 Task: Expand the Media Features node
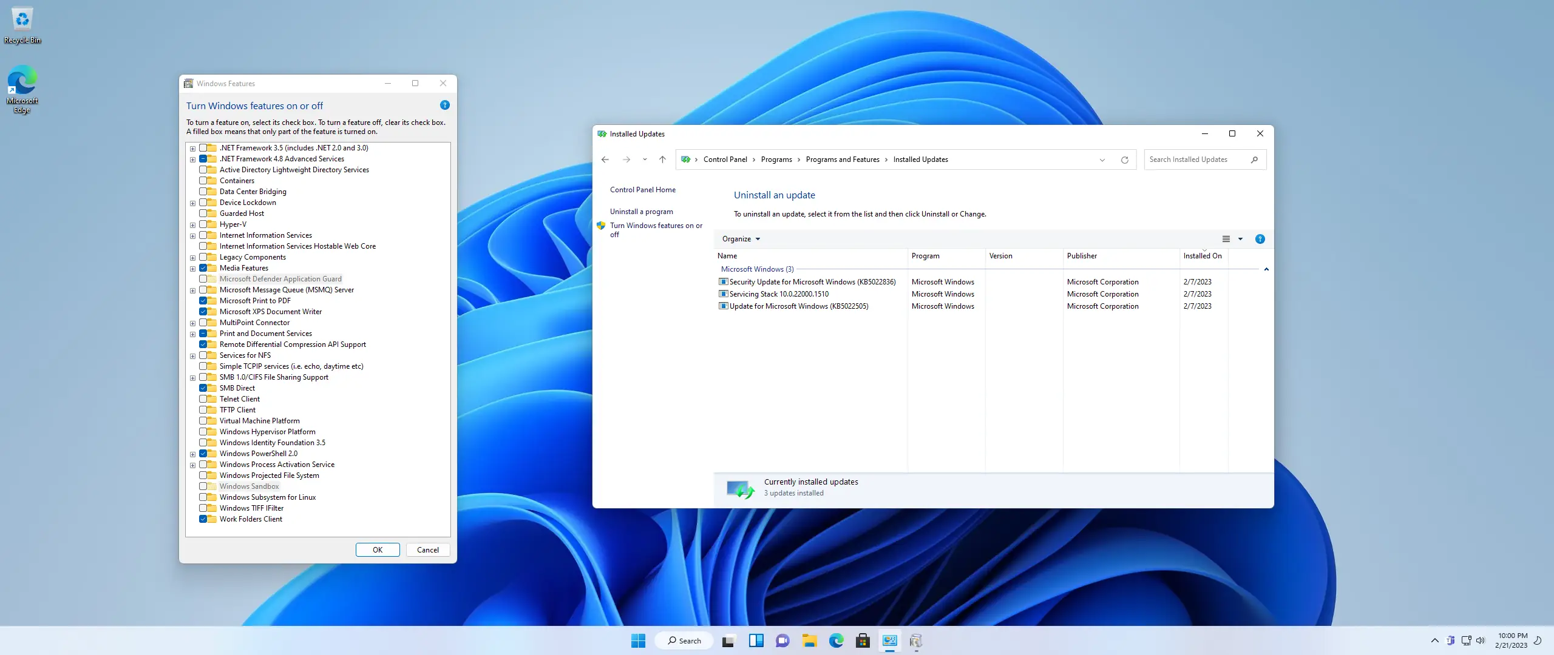coord(192,269)
